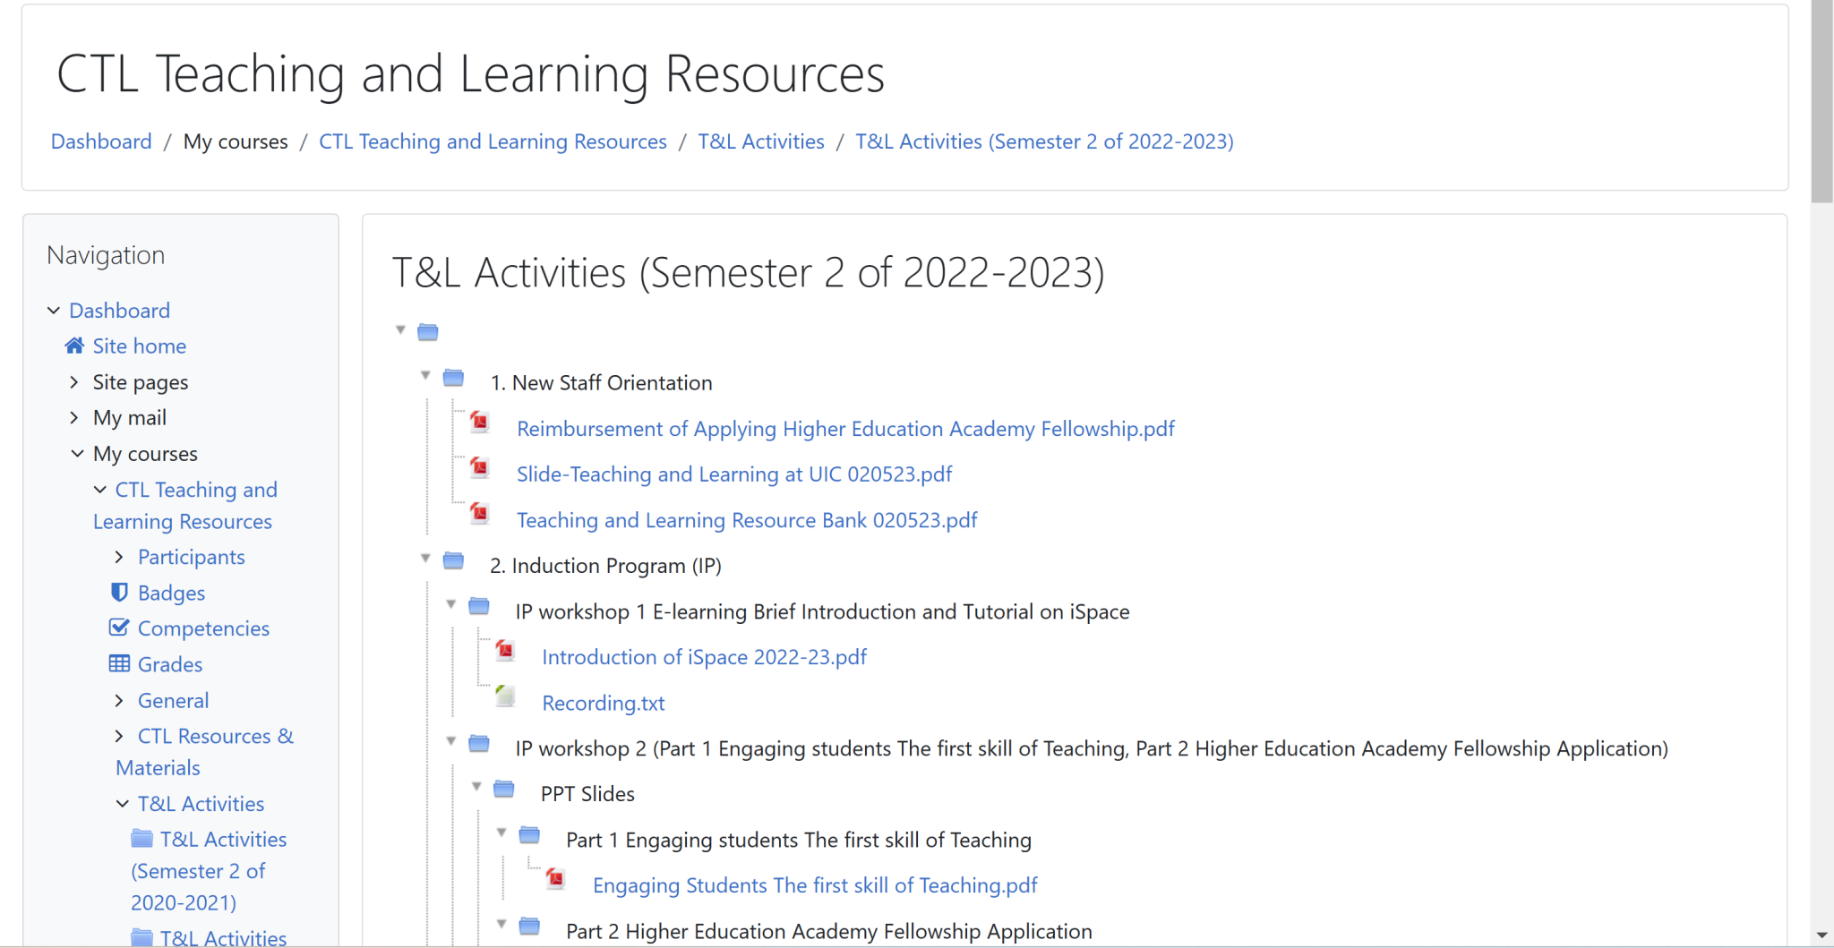Click the Grades table icon
The height and width of the screenshot is (948, 1834).
click(x=119, y=663)
